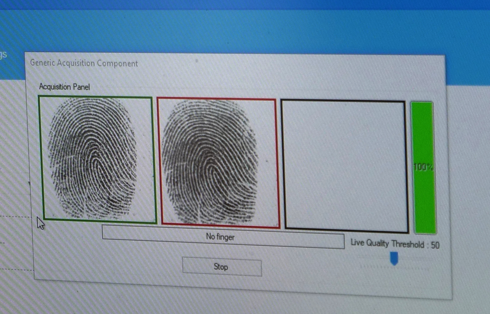
Task: Click the 'No finger' status field
Action: (223, 237)
